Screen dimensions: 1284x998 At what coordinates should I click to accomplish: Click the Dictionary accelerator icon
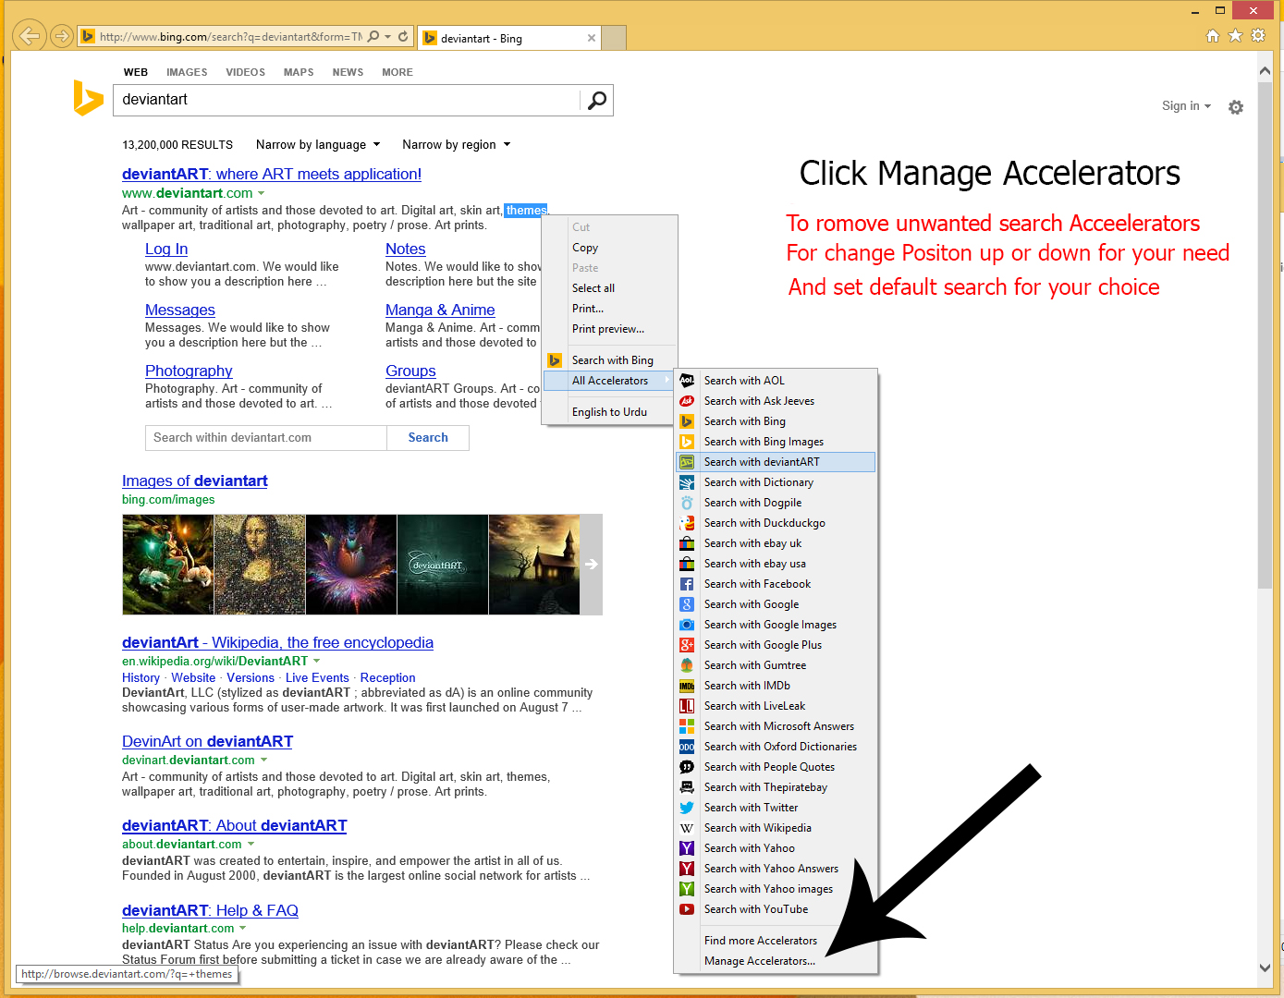(x=687, y=482)
